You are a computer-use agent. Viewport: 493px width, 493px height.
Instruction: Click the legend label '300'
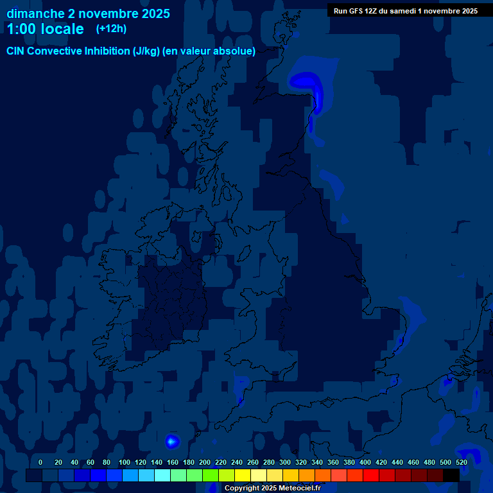285,462
